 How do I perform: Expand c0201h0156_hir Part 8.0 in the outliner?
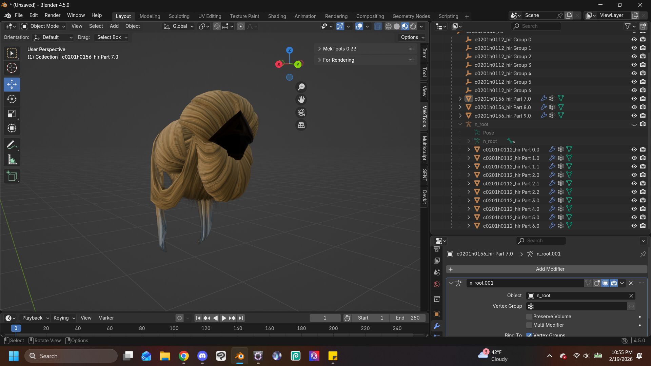460,107
